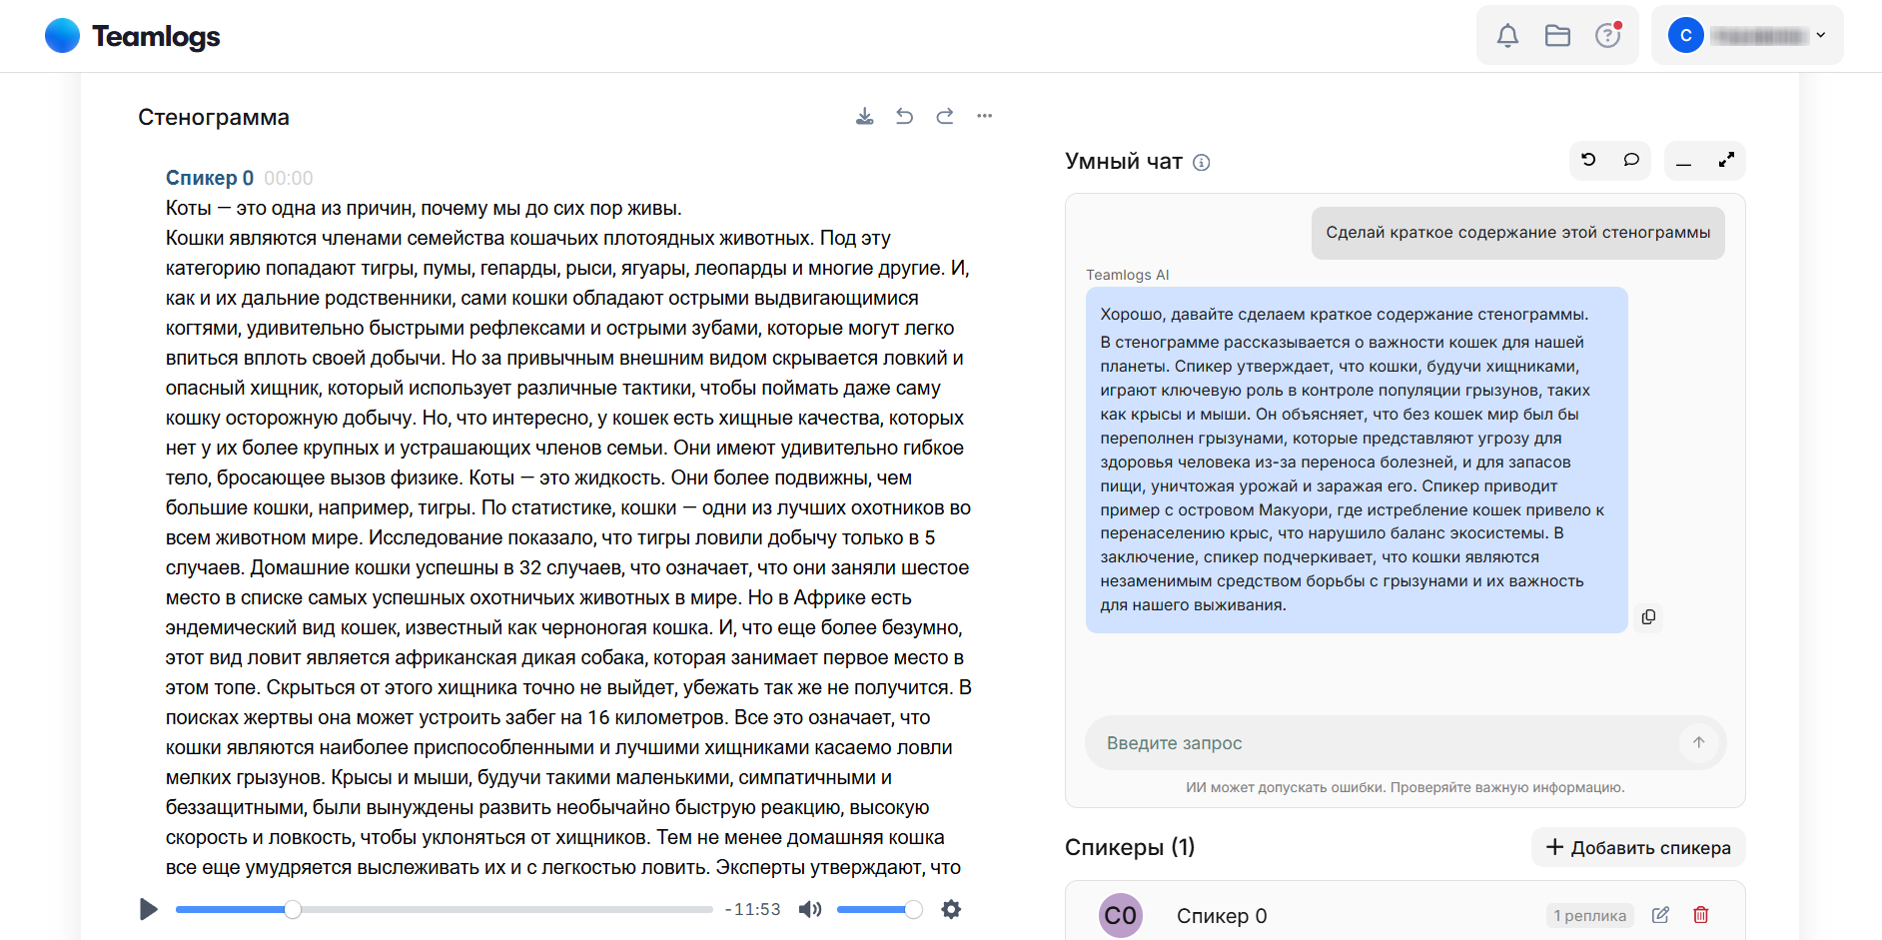Image resolution: width=1882 pixels, height=940 pixels.
Task: Copy the Teamlogs AI response
Action: (x=1648, y=617)
